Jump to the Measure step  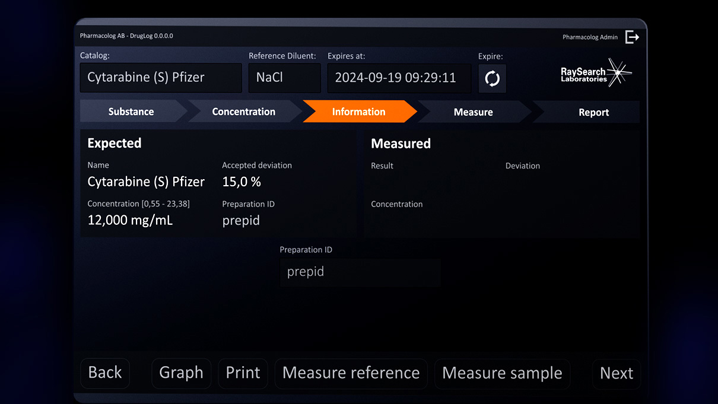473,112
